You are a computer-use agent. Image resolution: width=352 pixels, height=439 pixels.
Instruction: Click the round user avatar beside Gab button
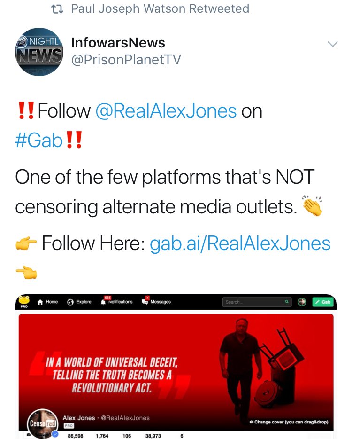pyautogui.click(x=302, y=302)
